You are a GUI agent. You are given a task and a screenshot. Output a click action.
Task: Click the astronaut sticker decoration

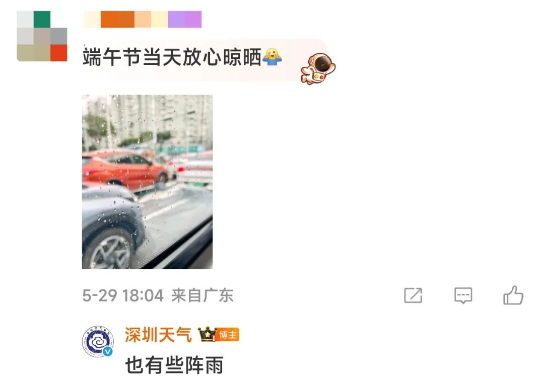click(x=318, y=68)
